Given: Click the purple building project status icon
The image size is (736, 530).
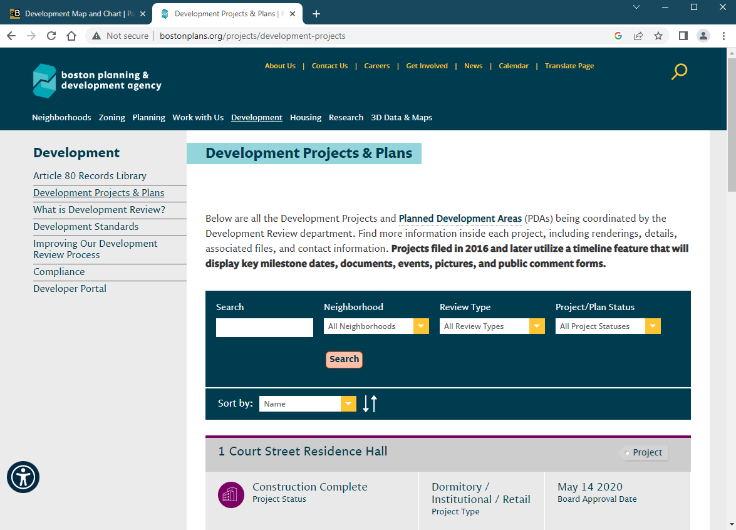Looking at the screenshot, I should pos(231,495).
